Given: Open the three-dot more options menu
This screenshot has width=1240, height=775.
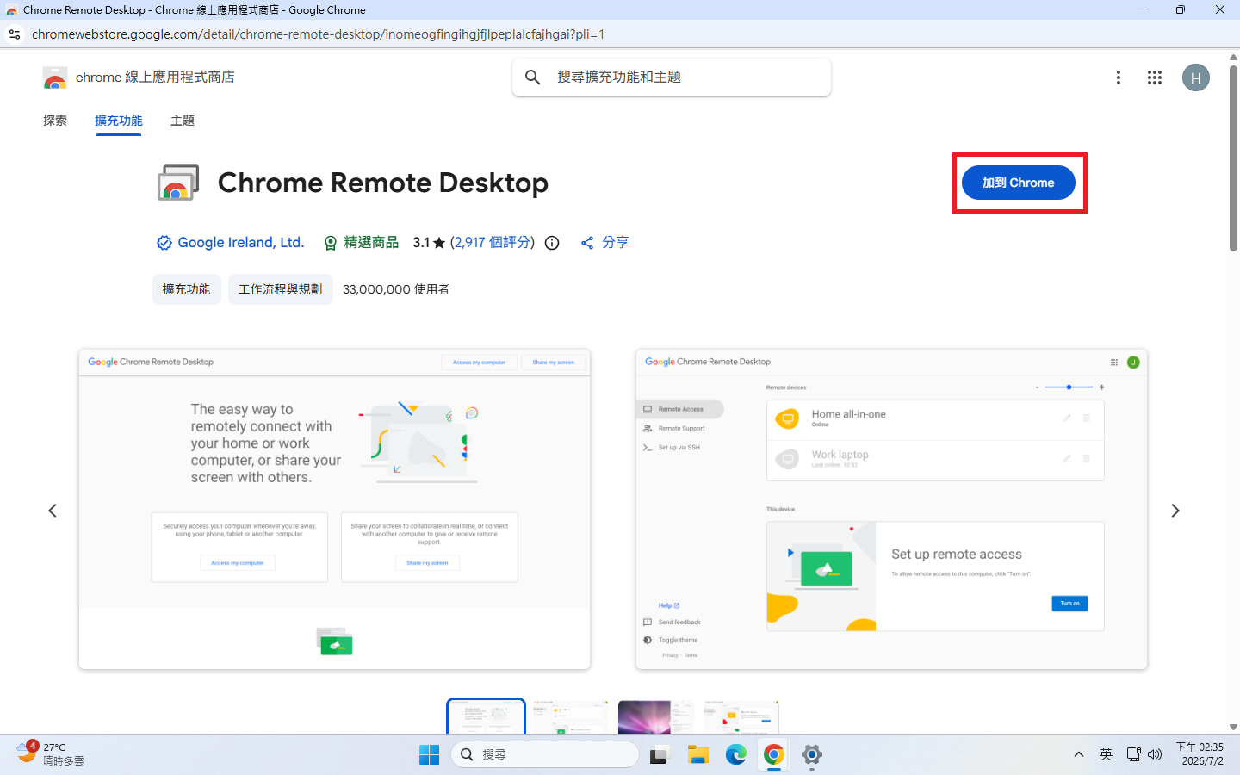Looking at the screenshot, I should click(1119, 77).
